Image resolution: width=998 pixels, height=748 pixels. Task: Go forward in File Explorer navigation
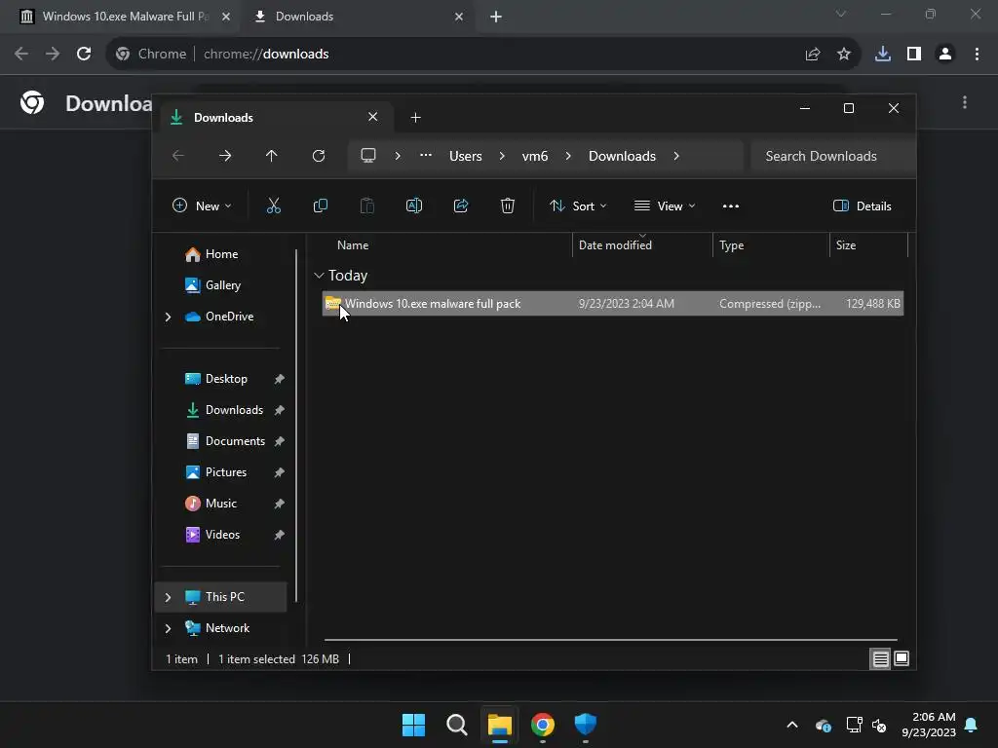pos(225,156)
